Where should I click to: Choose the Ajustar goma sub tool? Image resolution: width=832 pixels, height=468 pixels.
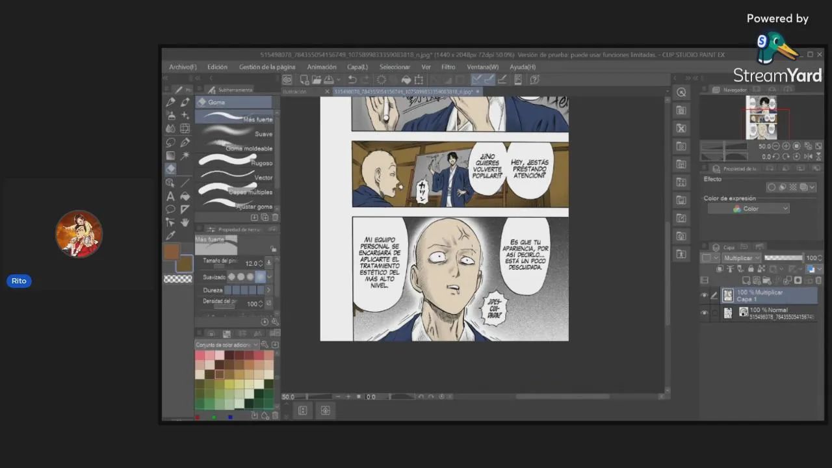click(235, 205)
